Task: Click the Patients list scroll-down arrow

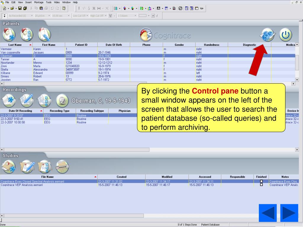Action: click(297, 80)
